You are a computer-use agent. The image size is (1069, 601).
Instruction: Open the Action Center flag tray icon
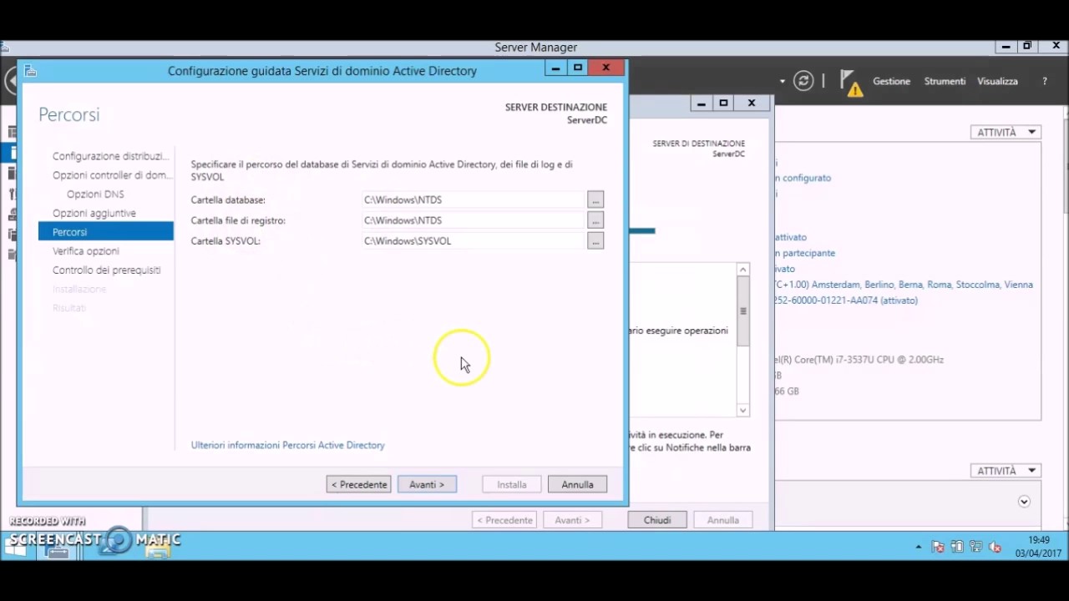(938, 548)
